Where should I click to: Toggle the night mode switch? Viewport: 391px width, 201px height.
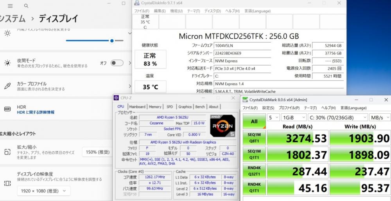click(x=117, y=63)
